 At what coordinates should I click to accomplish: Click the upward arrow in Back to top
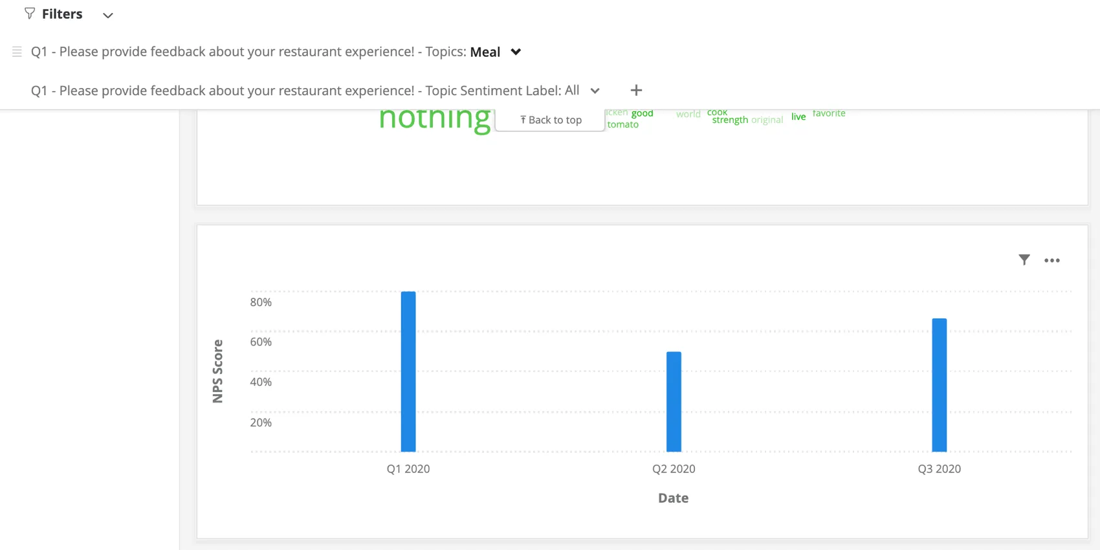[523, 119]
